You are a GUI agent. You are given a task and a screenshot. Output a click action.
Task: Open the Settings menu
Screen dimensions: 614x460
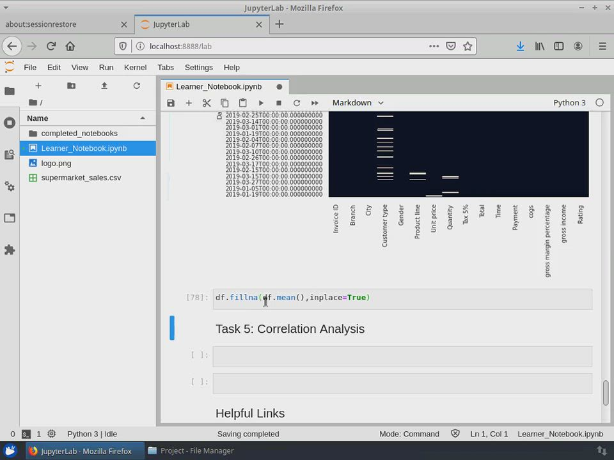click(199, 67)
